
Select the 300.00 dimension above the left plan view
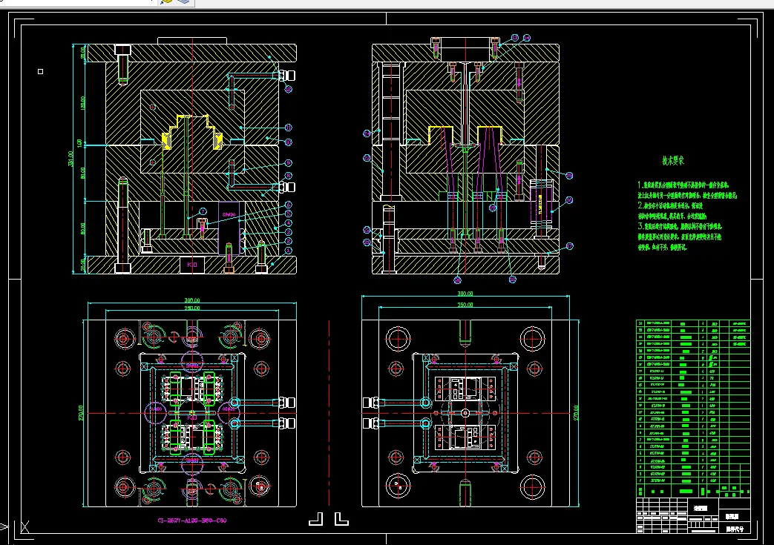[192, 300]
